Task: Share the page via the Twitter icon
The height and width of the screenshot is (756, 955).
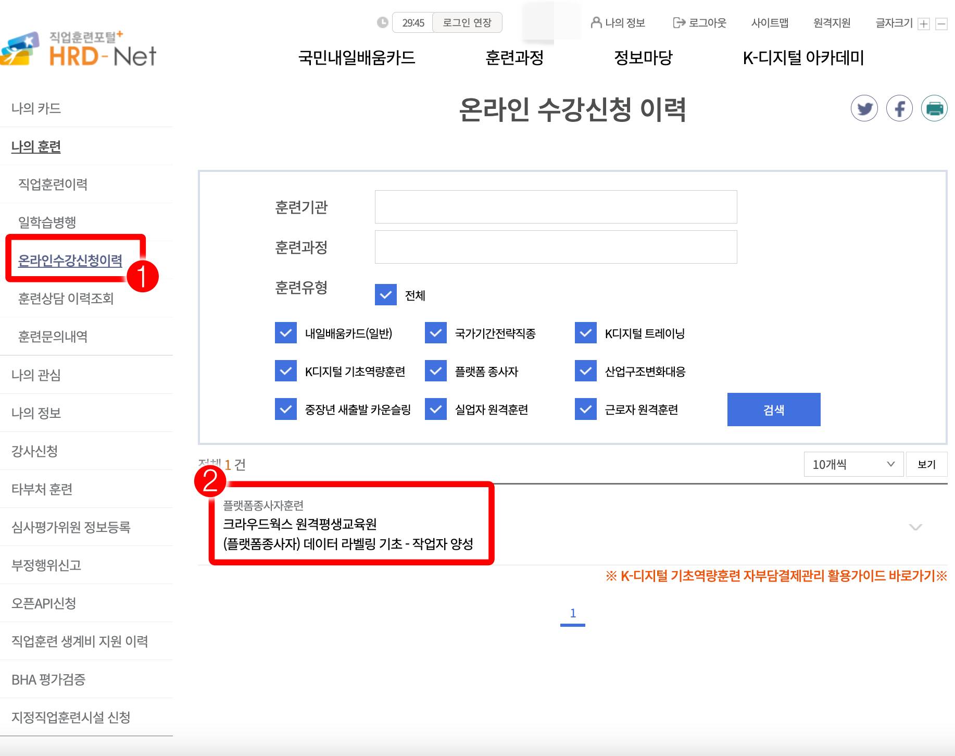Action: coord(865,108)
